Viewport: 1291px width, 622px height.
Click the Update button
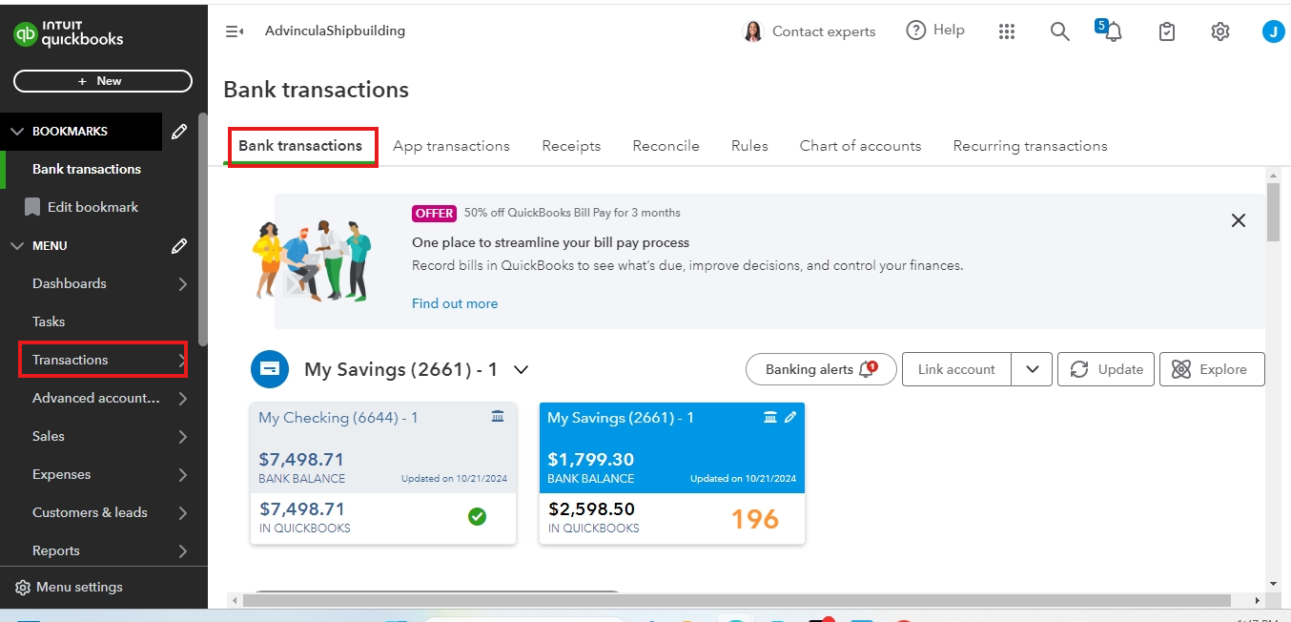pos(1106,369)
